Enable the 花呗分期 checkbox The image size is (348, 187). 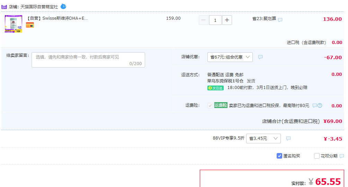(317, 156)
